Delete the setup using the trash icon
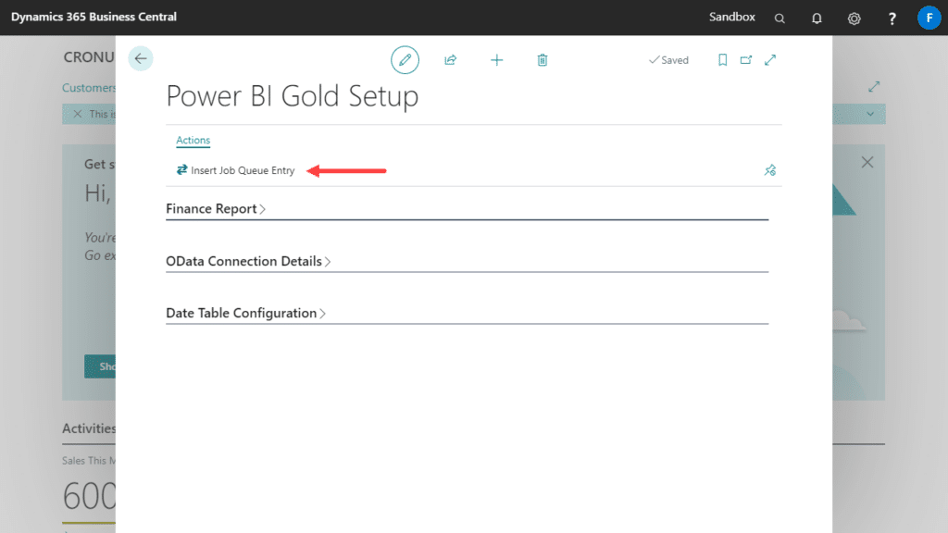 543,59
